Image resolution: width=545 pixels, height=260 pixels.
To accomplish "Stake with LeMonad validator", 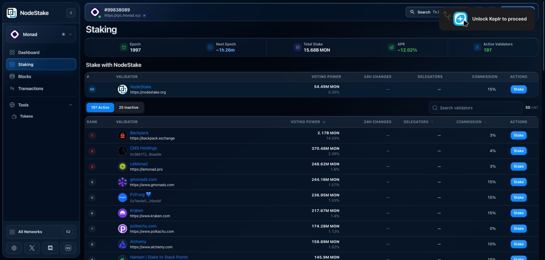I will coord(518,167).
